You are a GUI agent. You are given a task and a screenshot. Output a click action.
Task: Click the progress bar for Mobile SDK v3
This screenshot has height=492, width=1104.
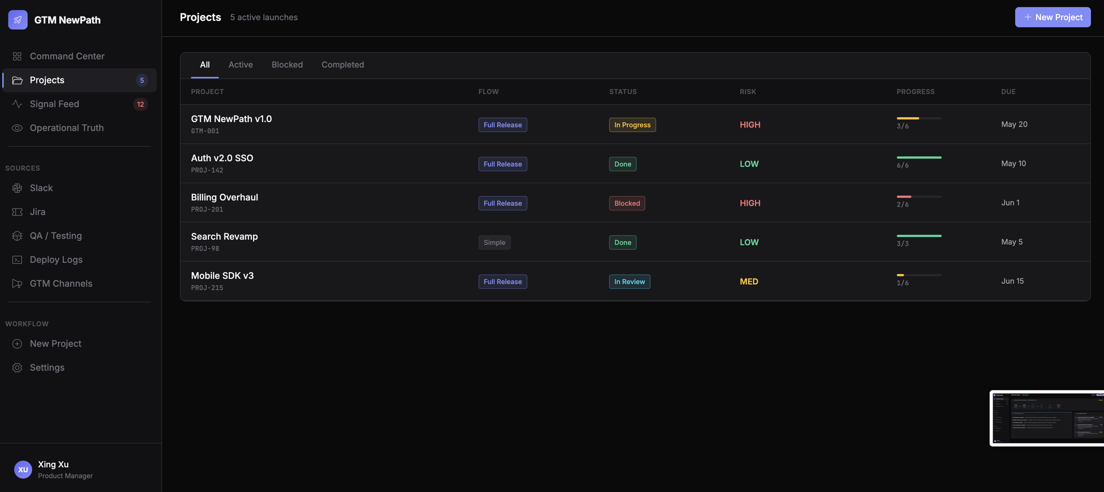click(x=919, y=275)
